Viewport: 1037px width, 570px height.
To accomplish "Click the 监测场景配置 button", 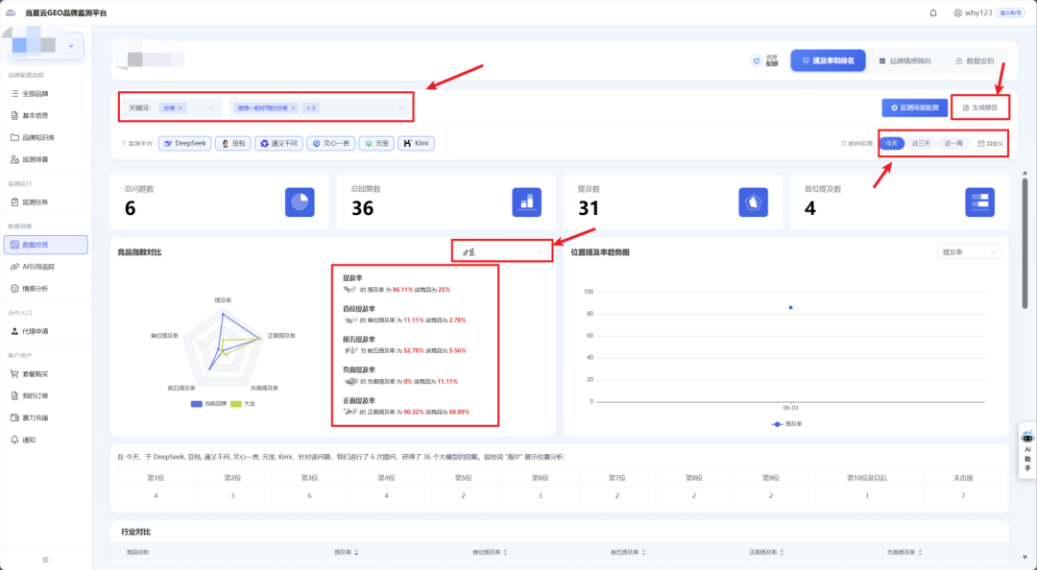I will (915, 107).
